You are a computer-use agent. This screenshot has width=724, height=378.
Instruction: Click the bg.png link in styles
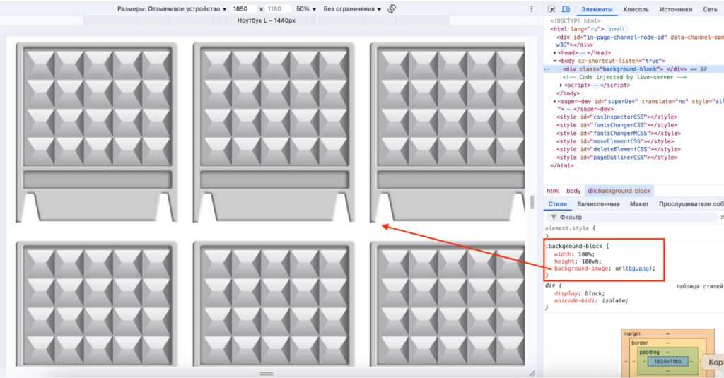tap(638, 268)
